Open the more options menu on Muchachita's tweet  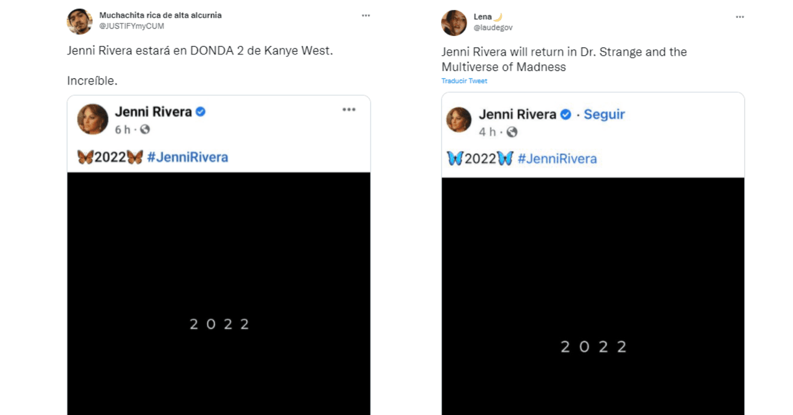click(x=366, y=15)
